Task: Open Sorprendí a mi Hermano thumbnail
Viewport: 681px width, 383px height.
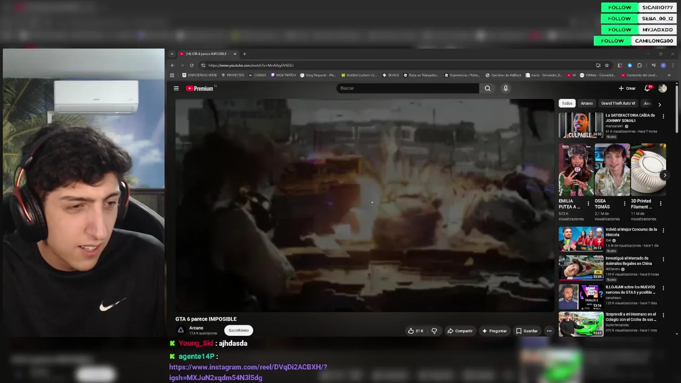Action: [581, 324]
